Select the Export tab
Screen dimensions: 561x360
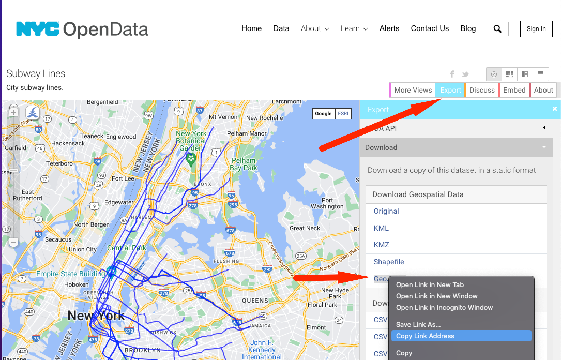pos(450,90)
